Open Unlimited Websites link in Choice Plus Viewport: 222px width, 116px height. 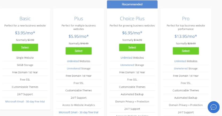pyautogui.click(x=126, y=58)
